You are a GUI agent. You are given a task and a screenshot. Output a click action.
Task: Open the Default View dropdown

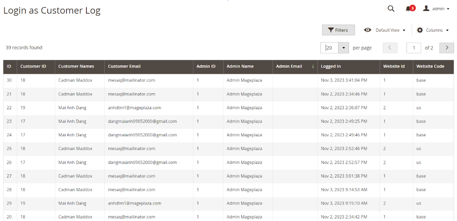[x=390, y=30]
